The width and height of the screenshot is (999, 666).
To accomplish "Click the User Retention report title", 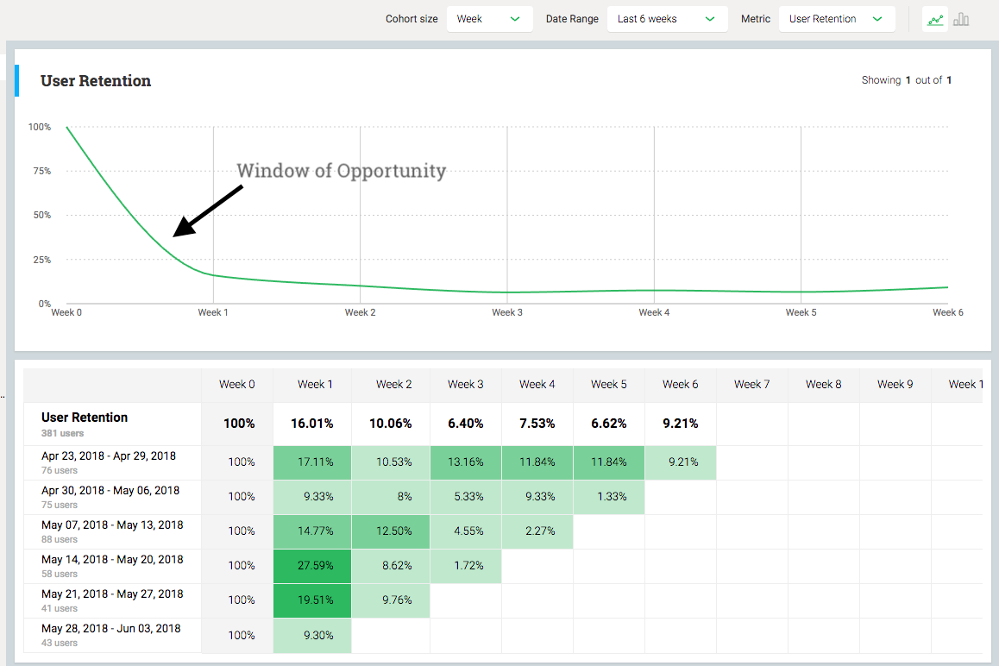I will point(95,80).
